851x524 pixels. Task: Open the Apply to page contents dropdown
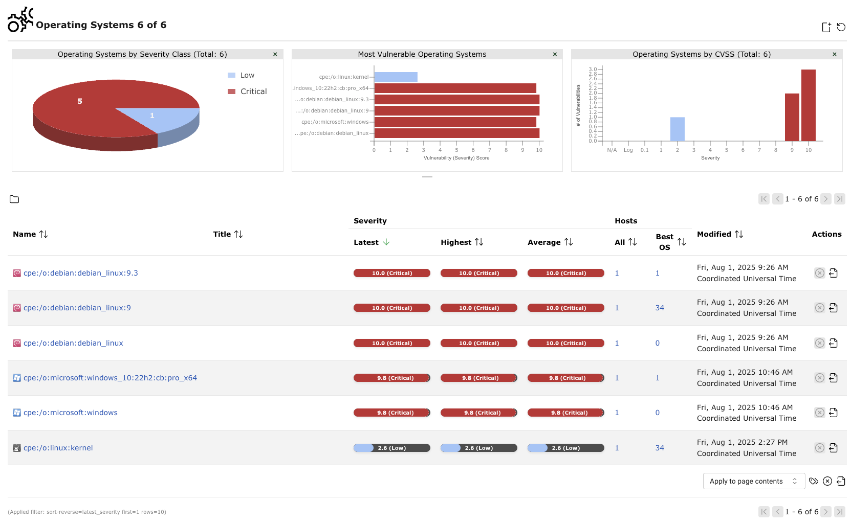tap(753, 481)
